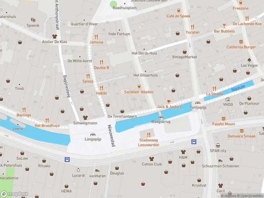Select the Stadswaag Leeuwarden restaurant icon

[148, 135]
